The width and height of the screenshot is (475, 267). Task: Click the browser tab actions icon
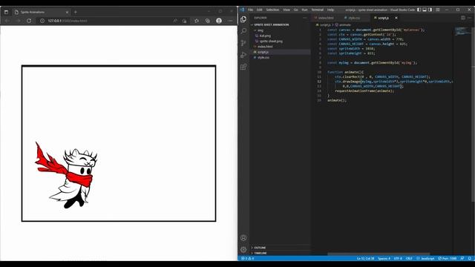pos(6,12)
